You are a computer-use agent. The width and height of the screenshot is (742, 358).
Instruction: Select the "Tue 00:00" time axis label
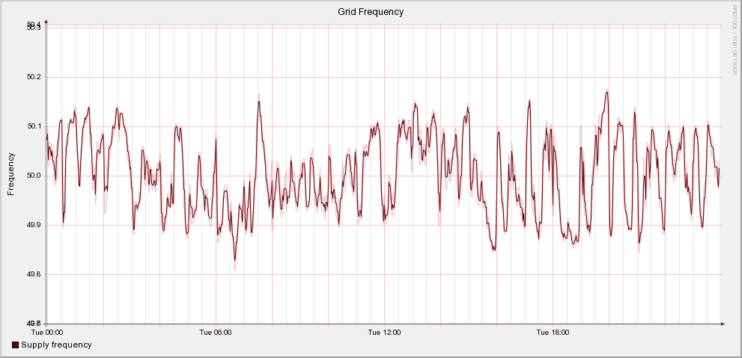coord(46,332)
